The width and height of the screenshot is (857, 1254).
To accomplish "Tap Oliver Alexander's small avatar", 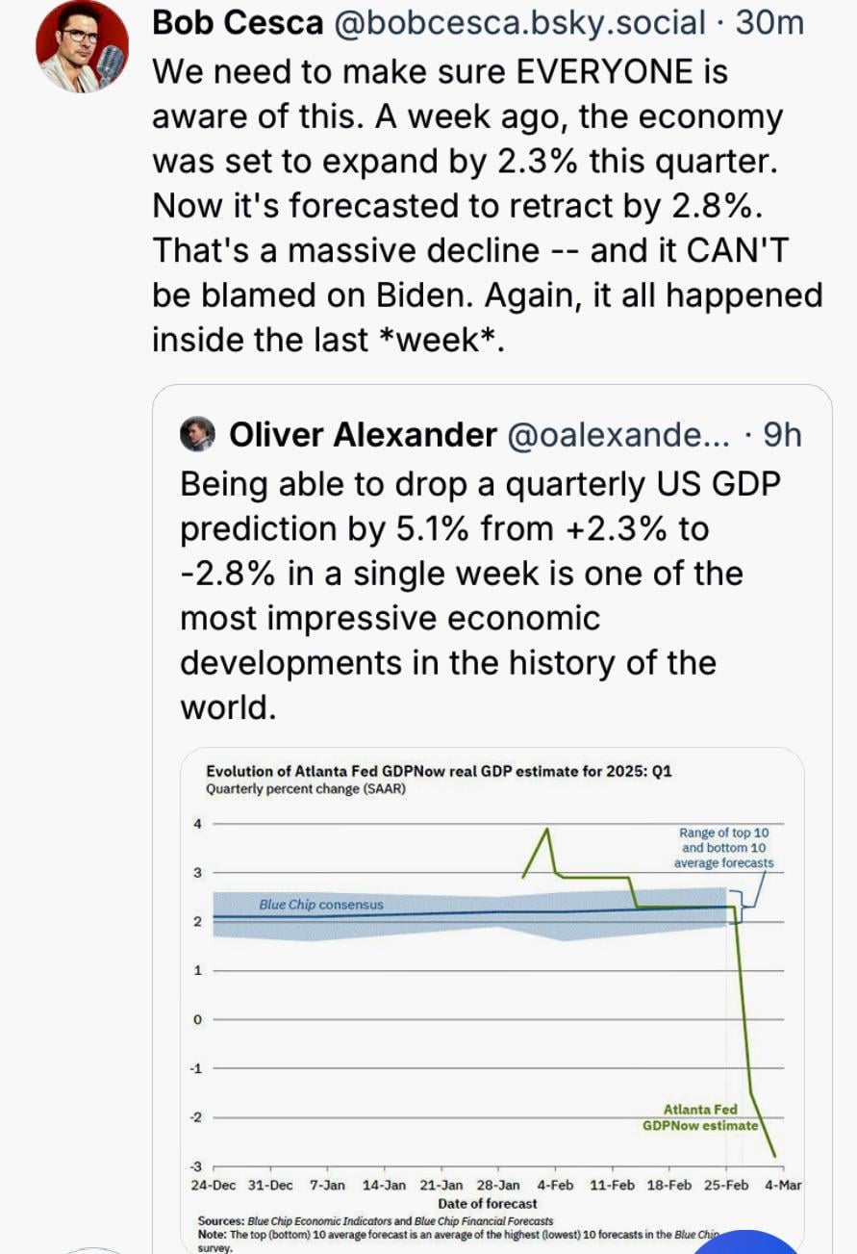I will pos(198,435).
